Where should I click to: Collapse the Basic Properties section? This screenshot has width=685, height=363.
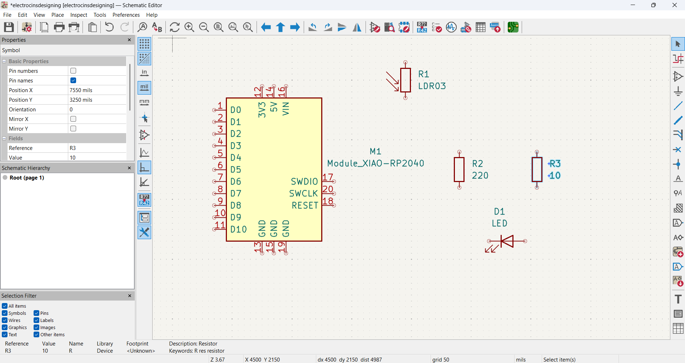pyautogui.click(x=4, y=61)
